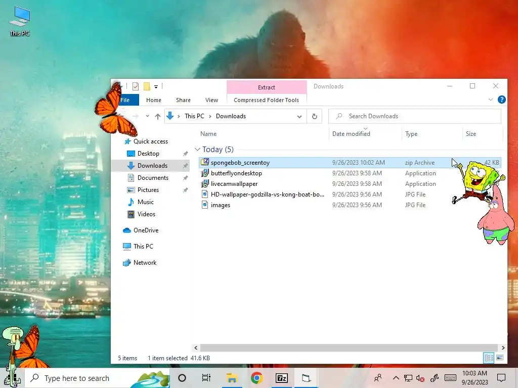This screenshot has height=388, width=518.
Task: Open Cortana from the taskbar
Action: click(182, 378)
